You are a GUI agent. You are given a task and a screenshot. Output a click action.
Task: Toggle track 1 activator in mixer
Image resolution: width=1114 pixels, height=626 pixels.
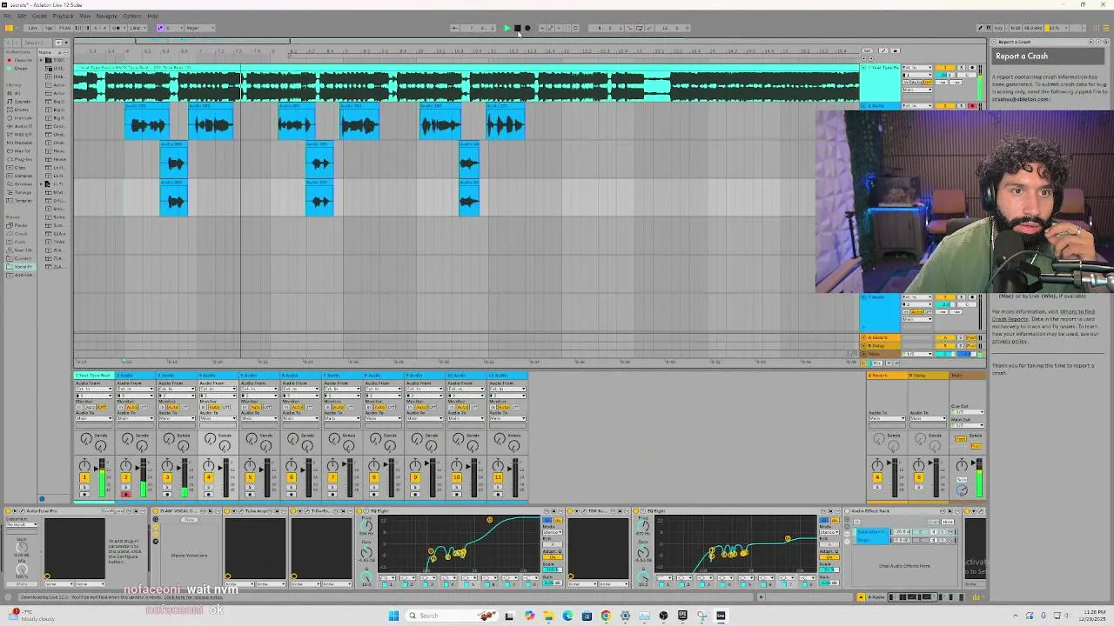point(84,478)
